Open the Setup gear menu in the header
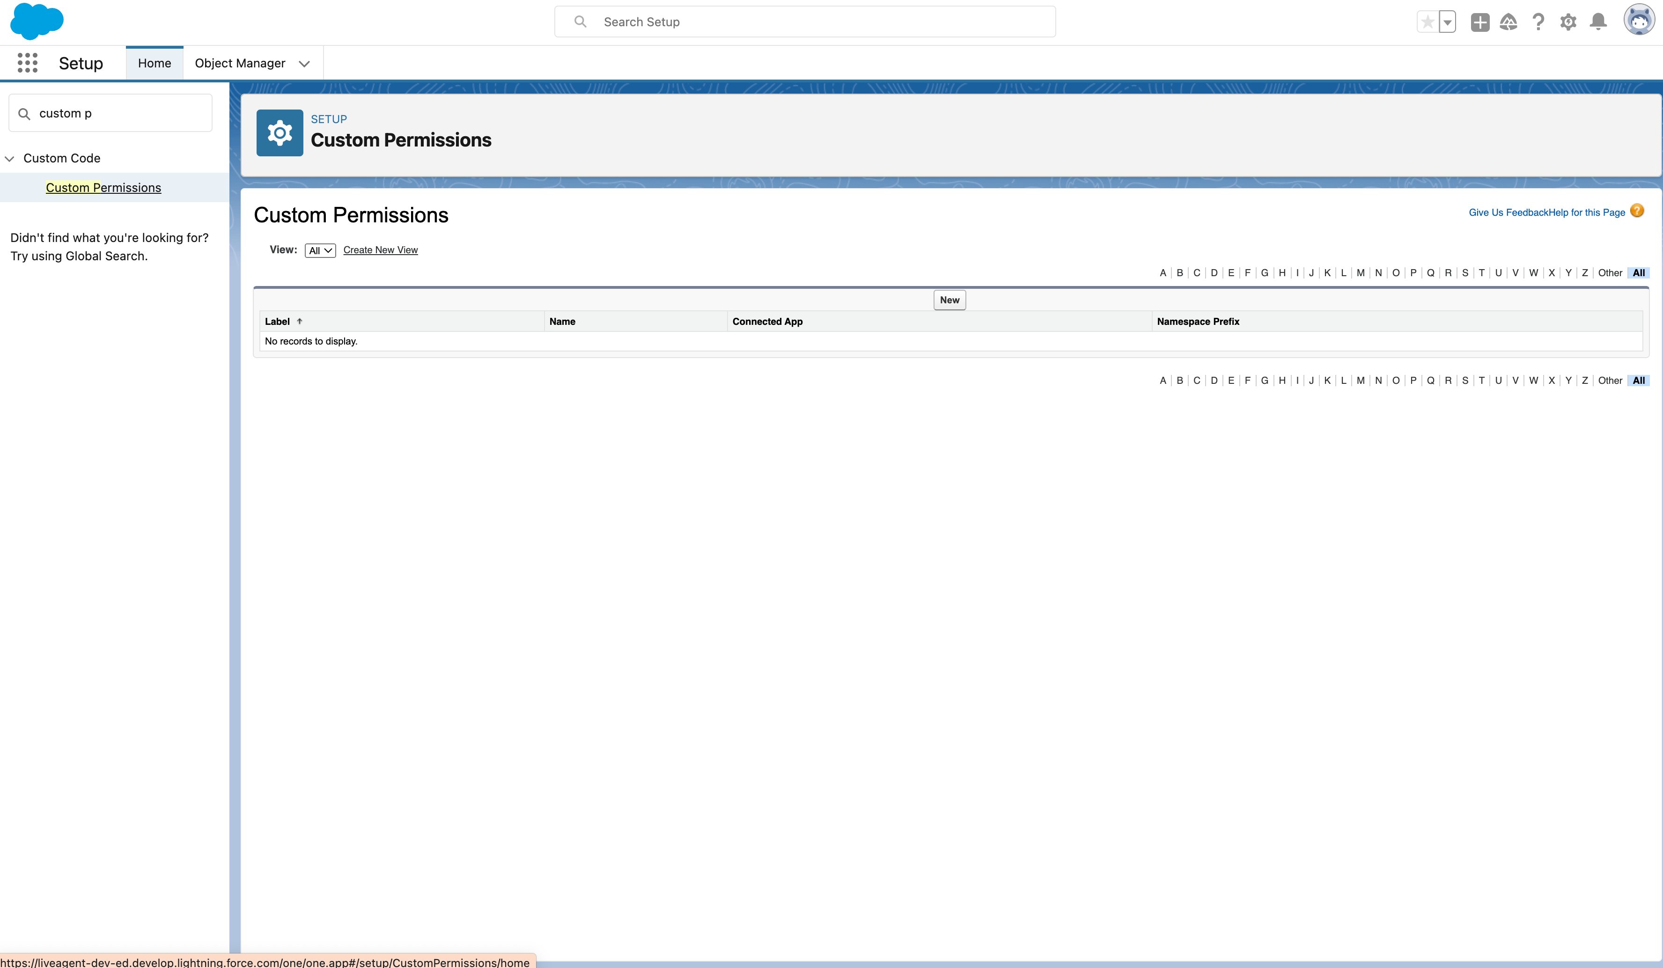 (1568, 22)
